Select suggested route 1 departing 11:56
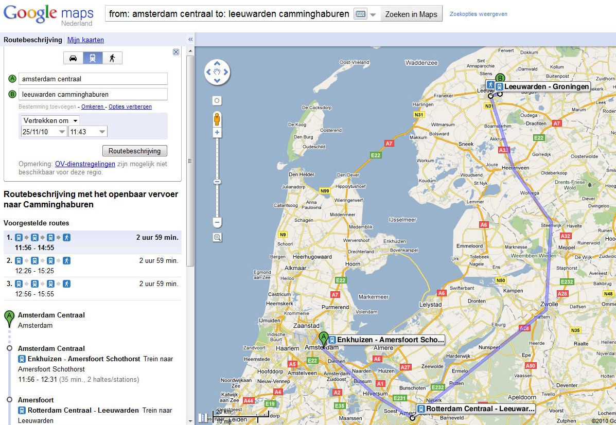The image size is (616, 425). pyautogui.click(x=93, y=242)
